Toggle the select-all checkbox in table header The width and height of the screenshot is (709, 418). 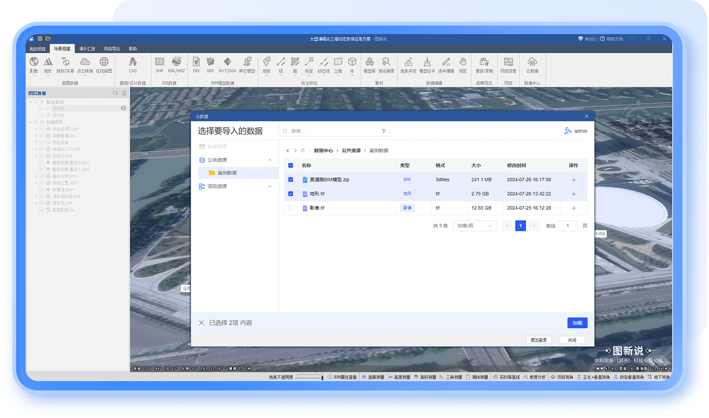pos(291,165)
